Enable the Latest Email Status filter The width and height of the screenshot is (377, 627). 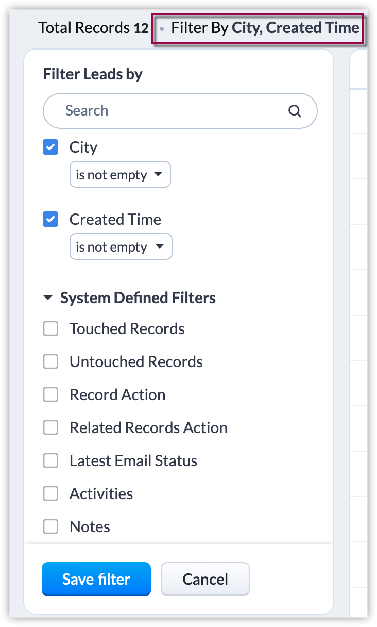(50, 461)
